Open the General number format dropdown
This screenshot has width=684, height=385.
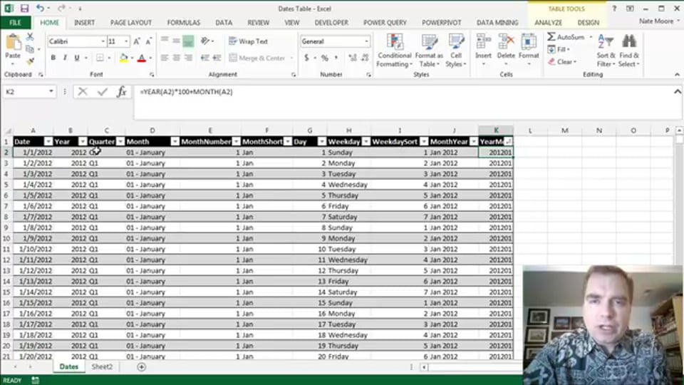366,41
